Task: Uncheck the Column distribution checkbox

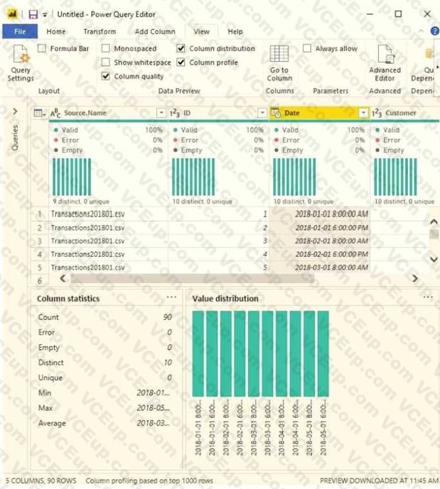Action: click(181, 48)
